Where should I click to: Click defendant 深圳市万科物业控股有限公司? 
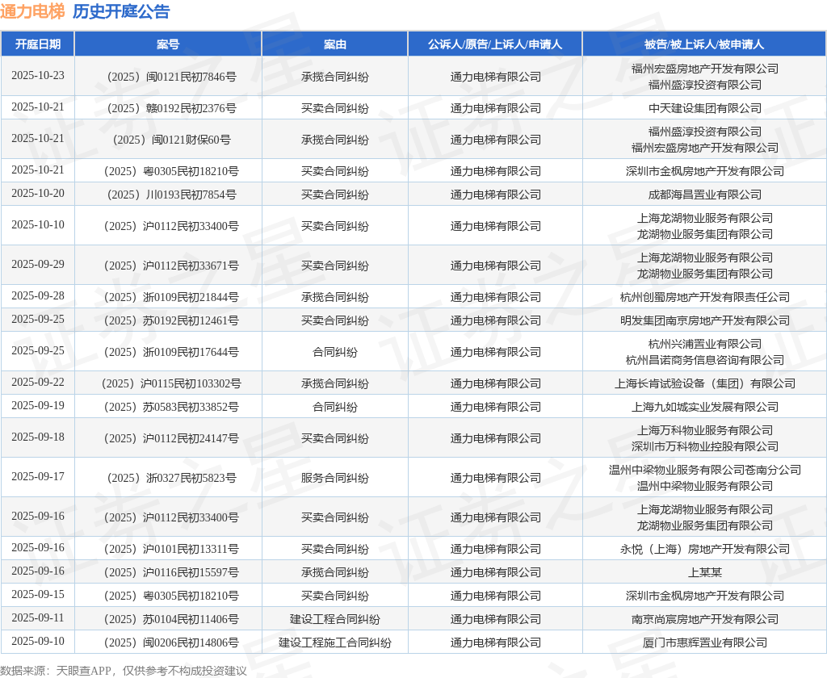click(x=704, y=446)
